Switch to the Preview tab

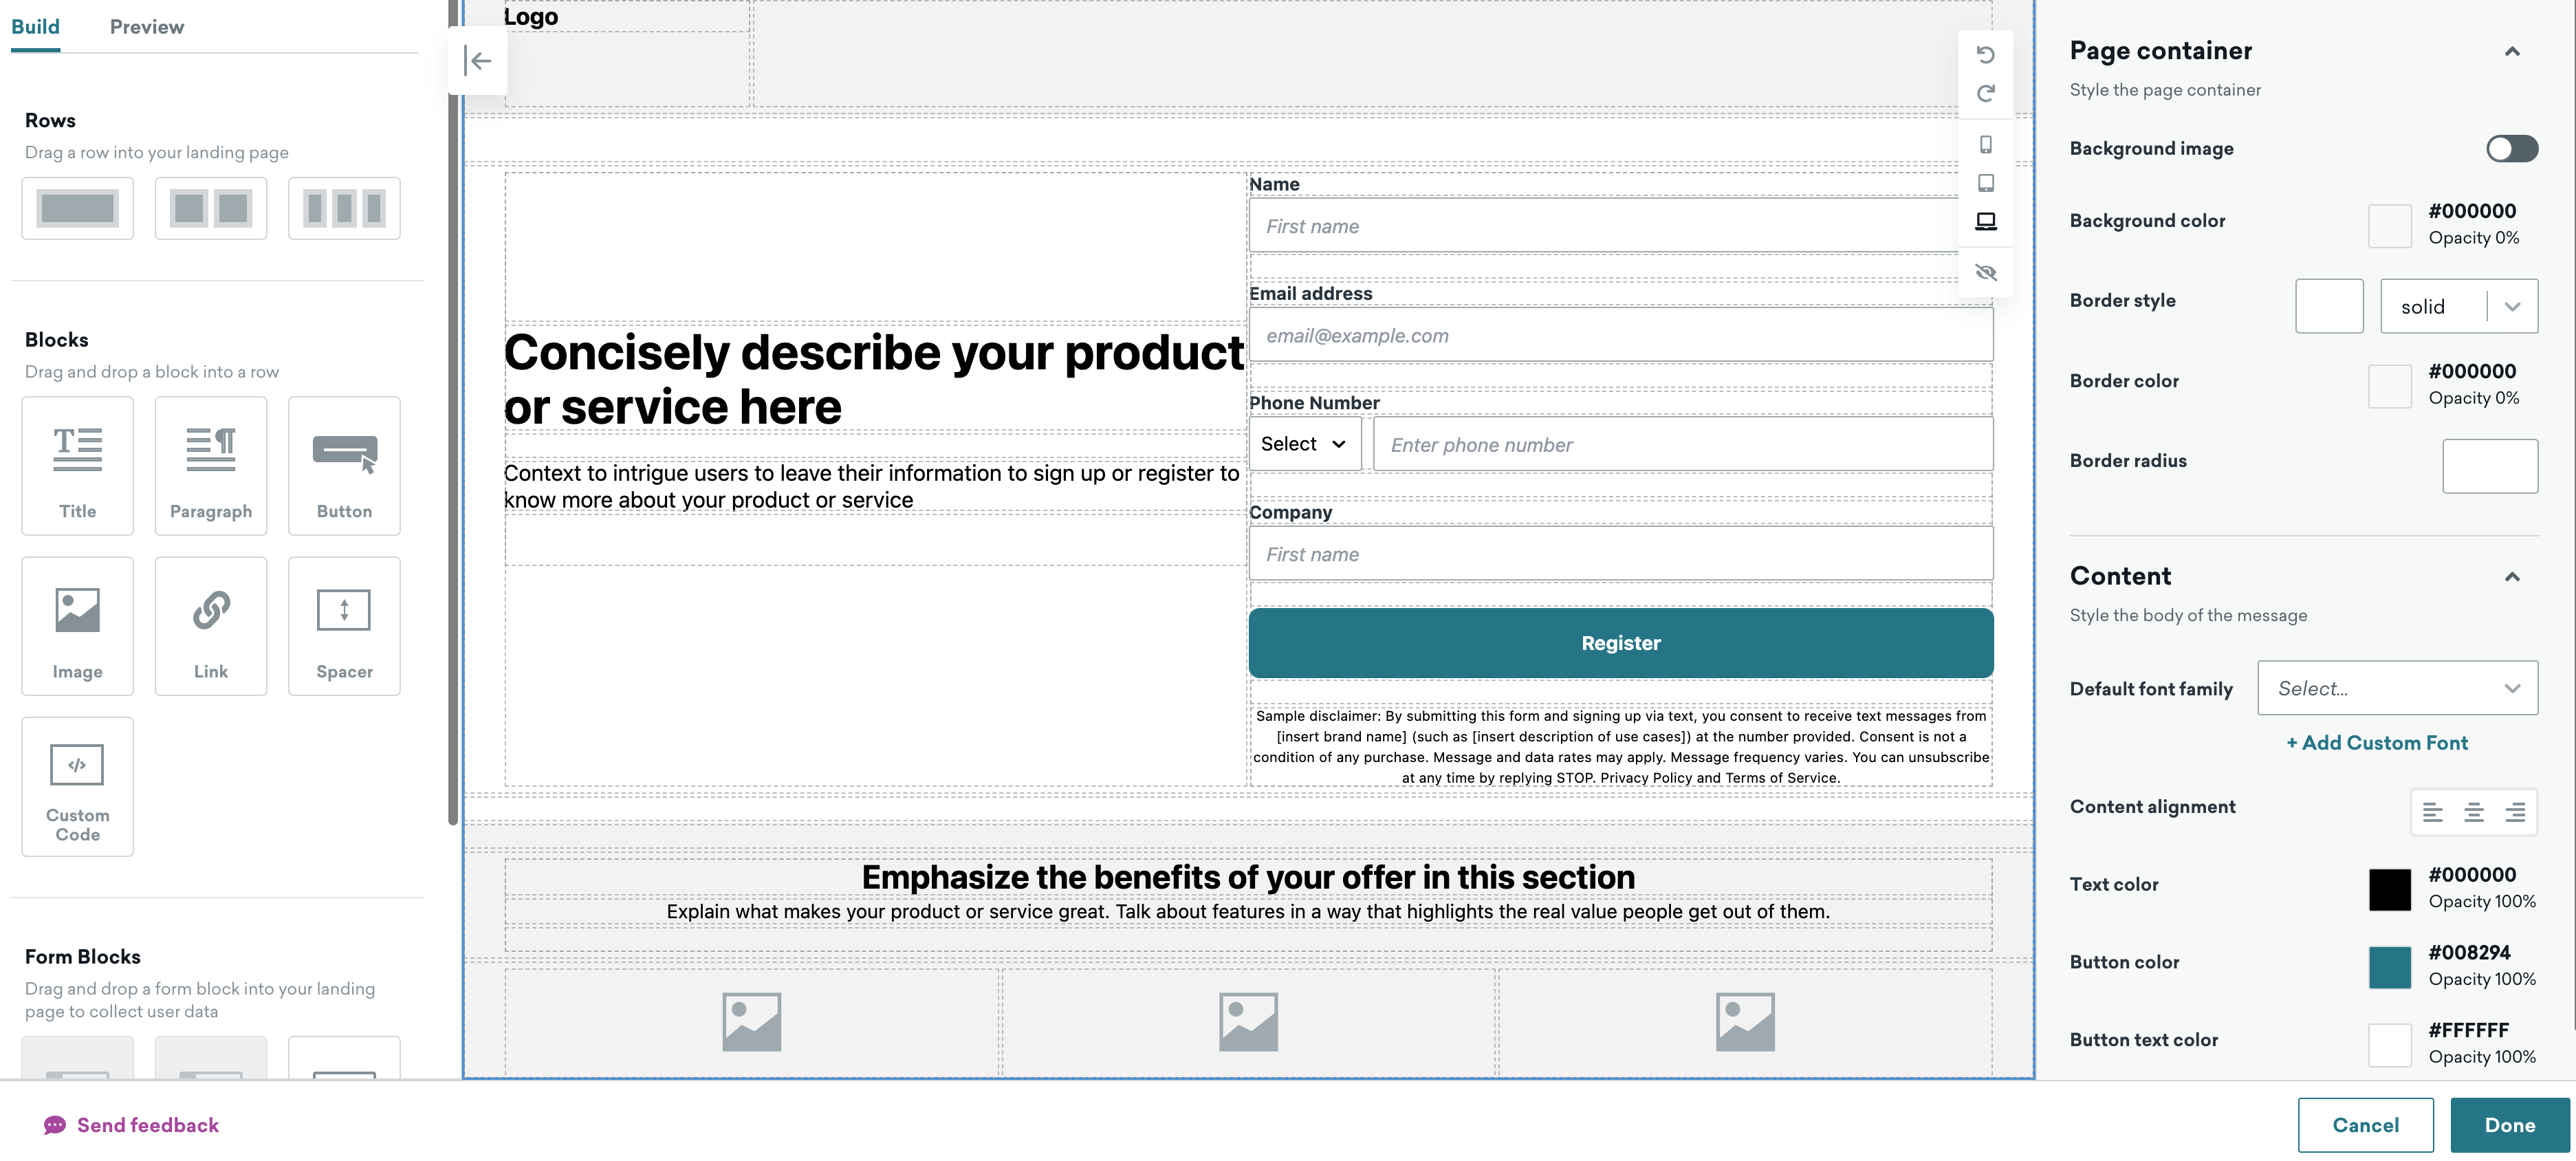[x=148, y=26]
